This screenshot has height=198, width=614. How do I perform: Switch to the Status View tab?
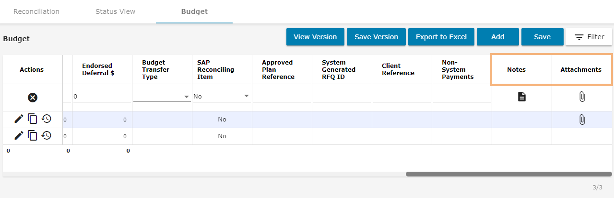[x=115, y=11]
